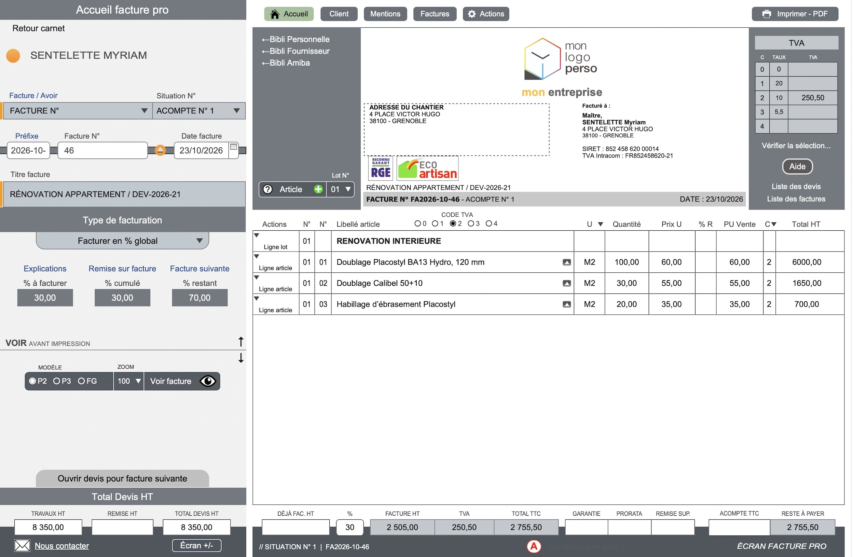Open the FACTURE N° type dropdown
The height and width of the screenshot is (557, 854).
pos(78,111)
